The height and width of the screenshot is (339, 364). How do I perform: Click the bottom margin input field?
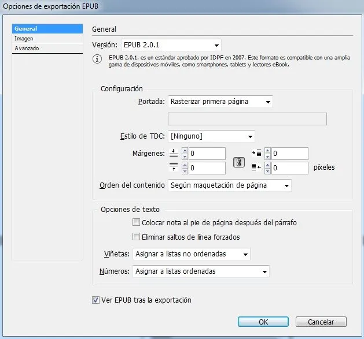point(207,168)
